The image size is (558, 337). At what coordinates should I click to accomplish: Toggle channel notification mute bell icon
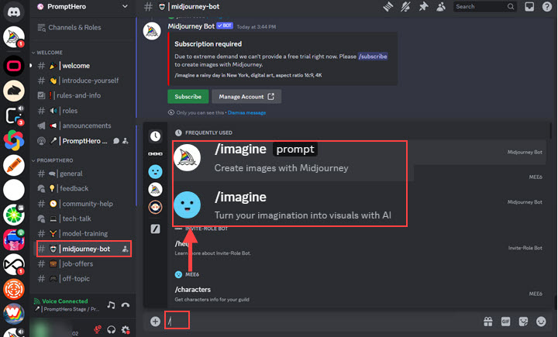coord(405,6)
